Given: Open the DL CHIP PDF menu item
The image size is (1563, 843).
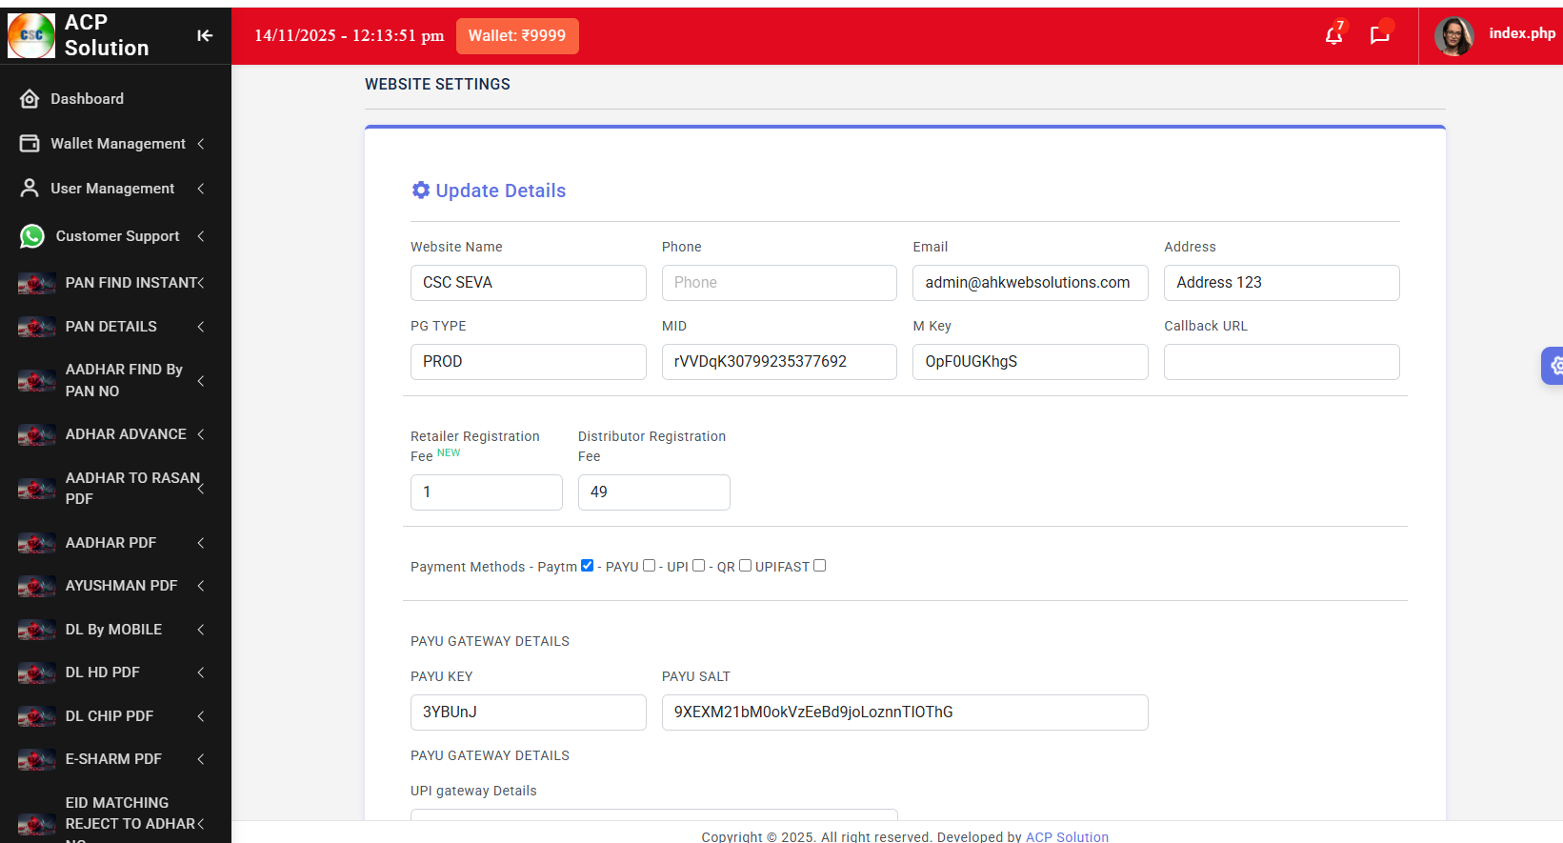Looking at the screenshot, I should (x=109, y=716).
